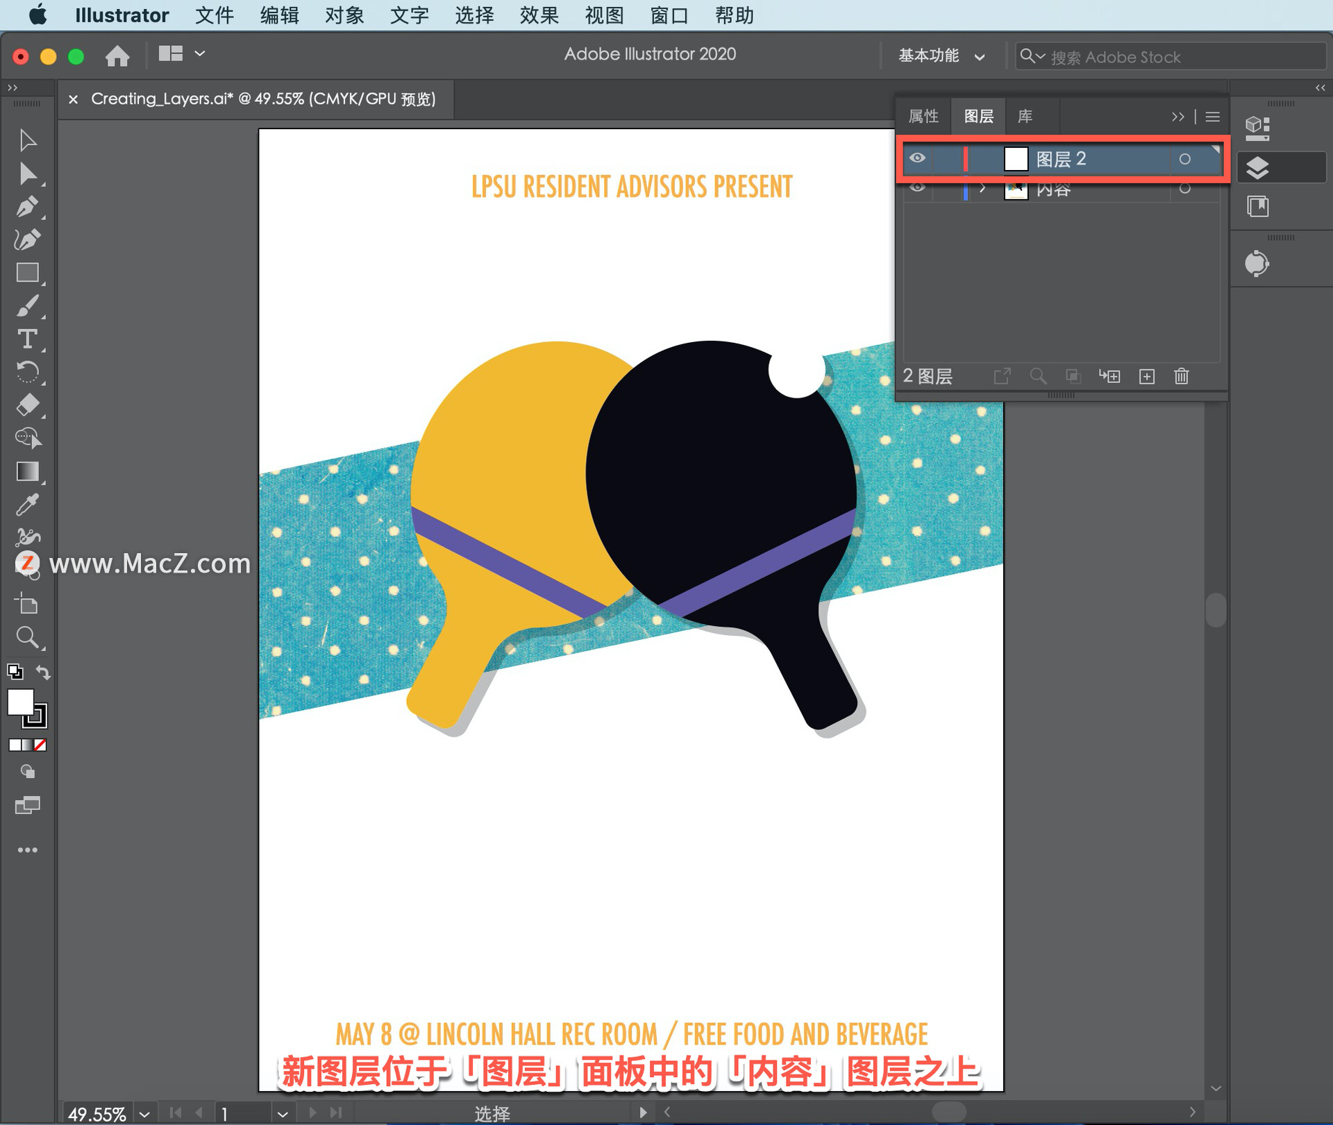Open the 效果 menu
The height and width of the screenshot is (1125, 1333).
[539, 15]
